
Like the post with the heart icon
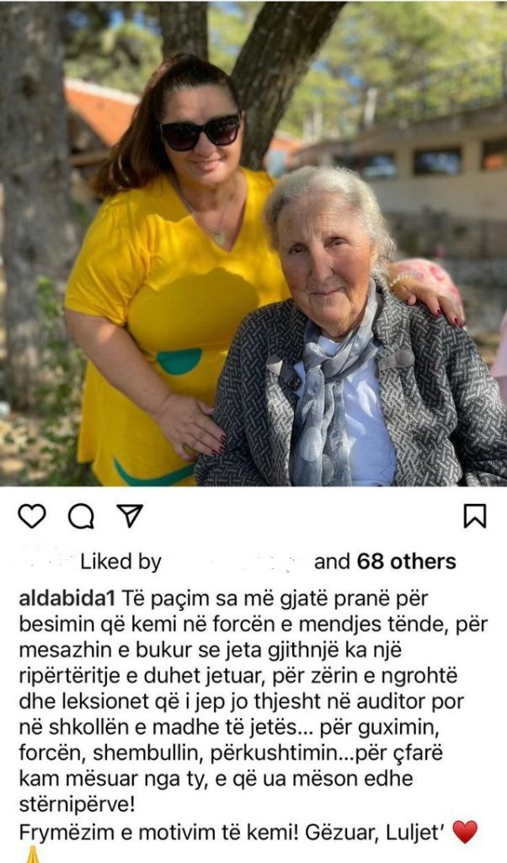tap(32, 517)
